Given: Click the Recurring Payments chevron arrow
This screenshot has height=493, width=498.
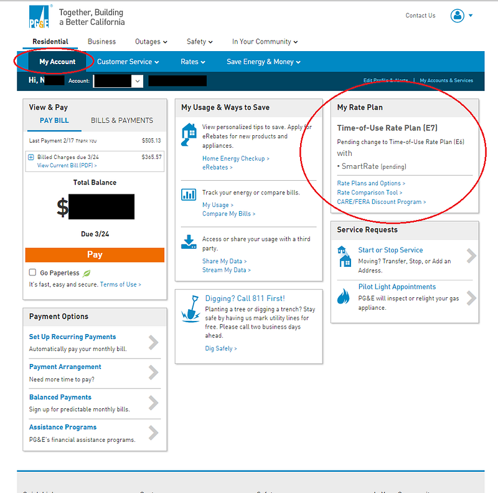Looking at the screenshot, I should [x=153, y=343].
